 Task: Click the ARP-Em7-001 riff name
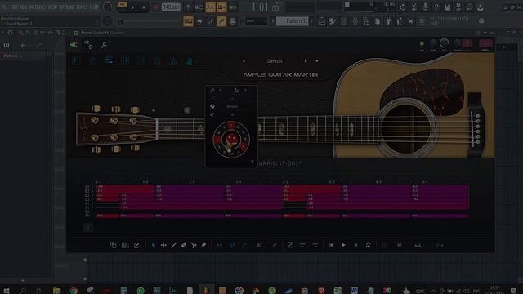click(280, 163)
